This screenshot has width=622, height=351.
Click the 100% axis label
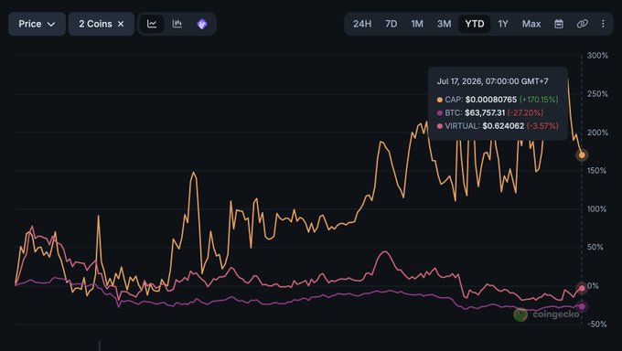click(596, 209)
